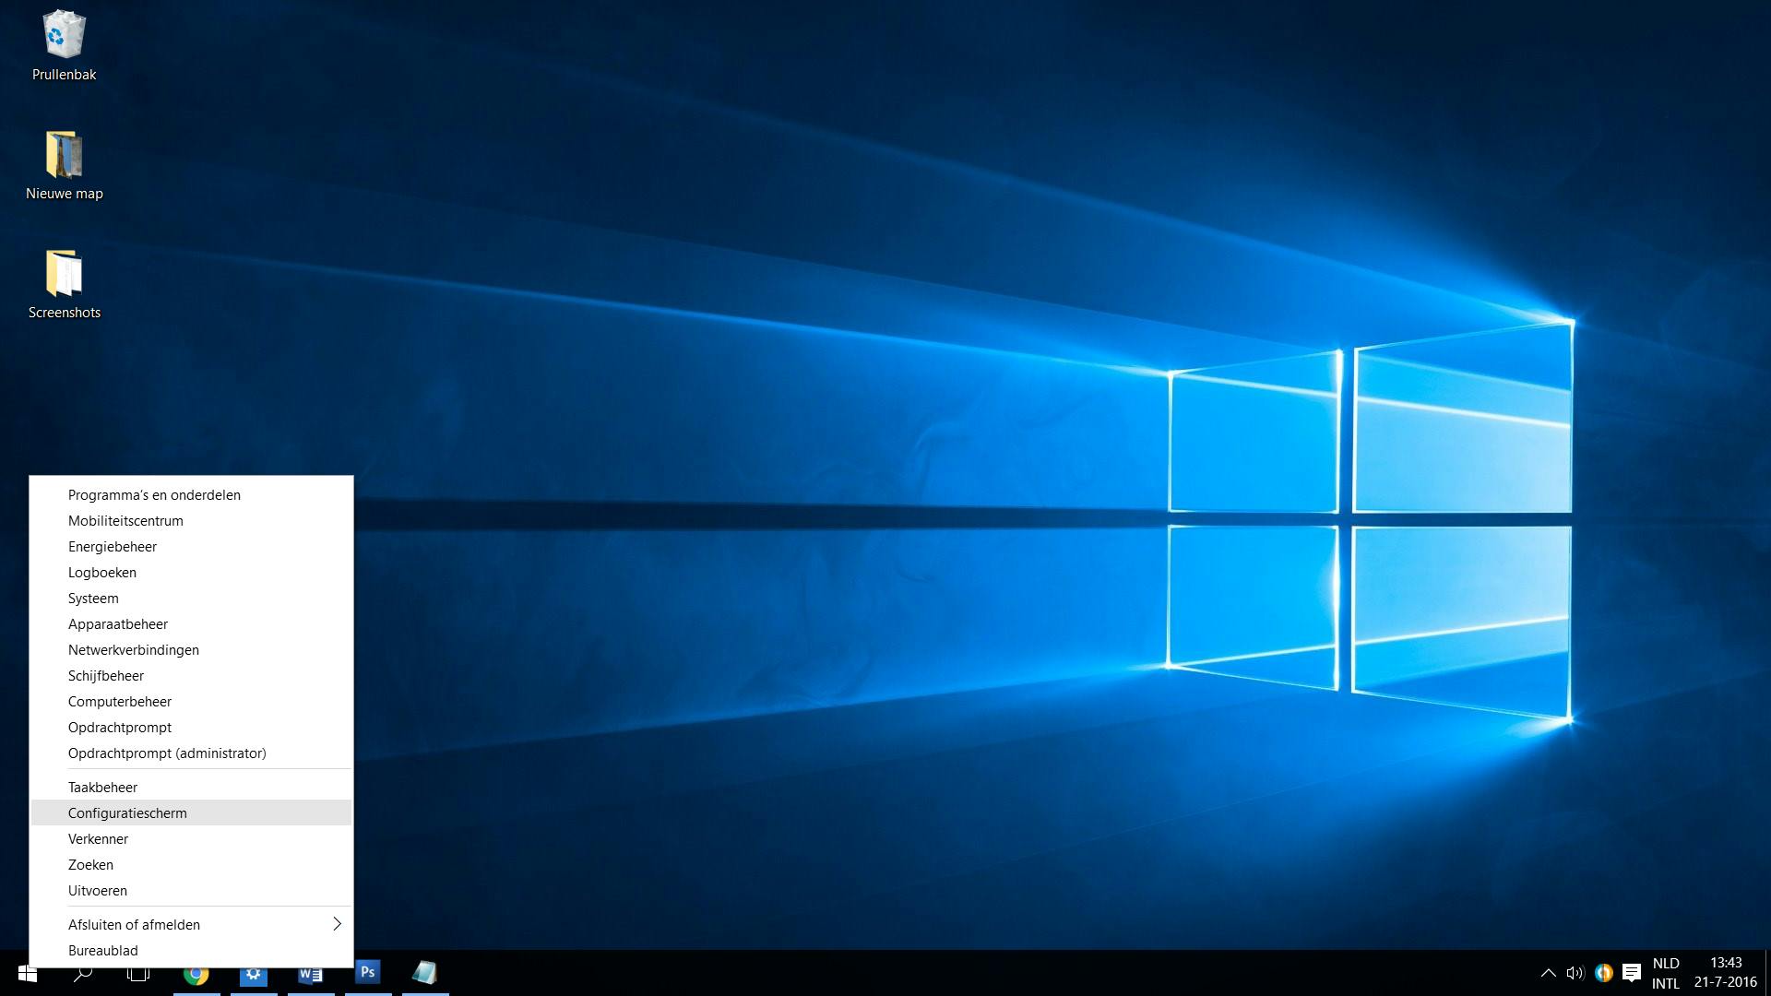
Task: Click the clock showing 13:43
Action: (1725, 973)
